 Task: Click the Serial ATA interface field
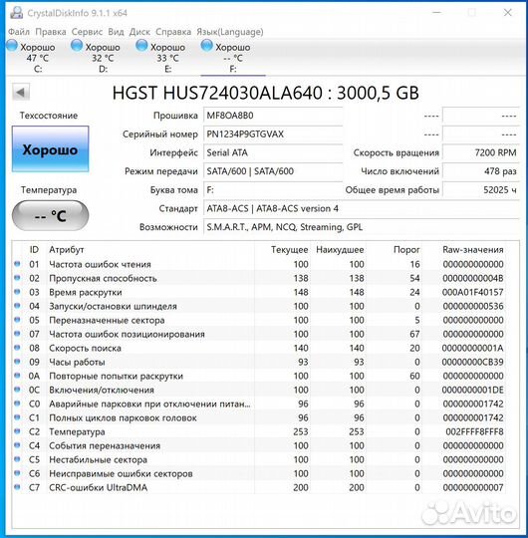[x=273, y=152]
